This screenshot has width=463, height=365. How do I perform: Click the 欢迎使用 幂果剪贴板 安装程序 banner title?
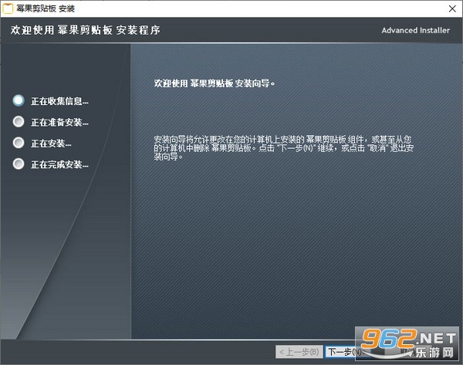[x=86, y=30]
